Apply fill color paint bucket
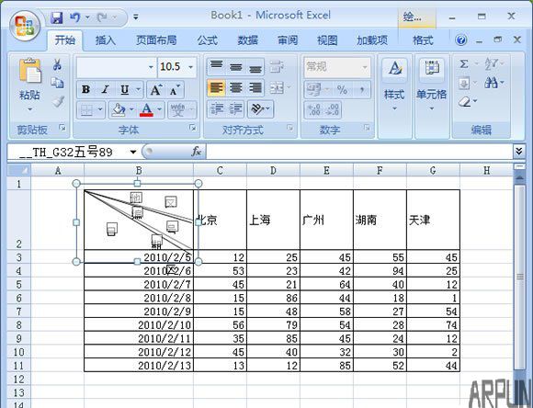The image size is (533, 408). click(119, 110)
